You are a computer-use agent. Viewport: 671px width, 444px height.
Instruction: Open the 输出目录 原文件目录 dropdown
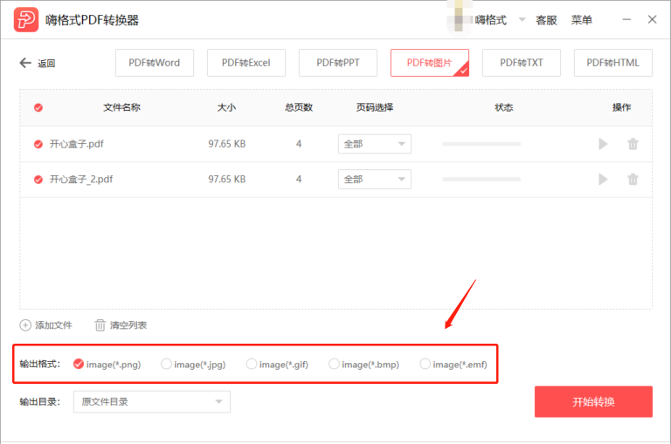pyautogui.click(x=152, y=402)
